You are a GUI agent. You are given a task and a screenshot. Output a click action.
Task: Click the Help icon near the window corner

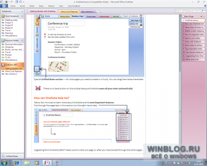pos(205,6)
